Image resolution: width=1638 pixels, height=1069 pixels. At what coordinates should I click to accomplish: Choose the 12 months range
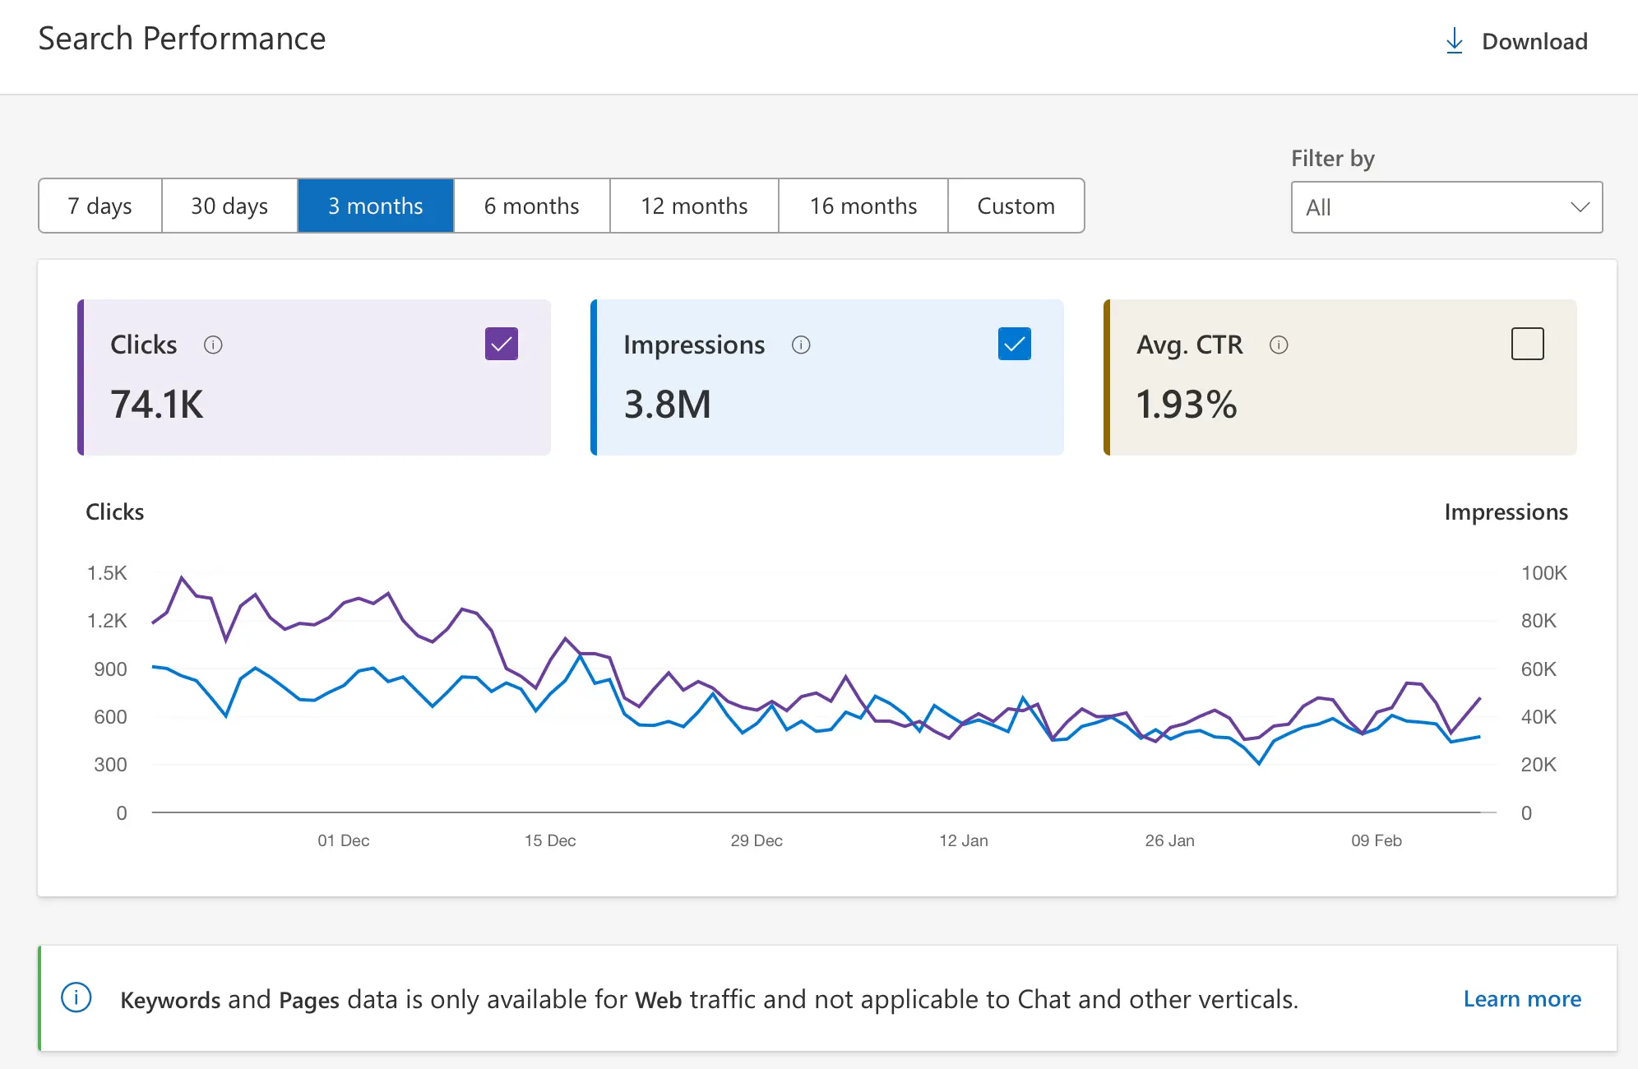point(694,206)
